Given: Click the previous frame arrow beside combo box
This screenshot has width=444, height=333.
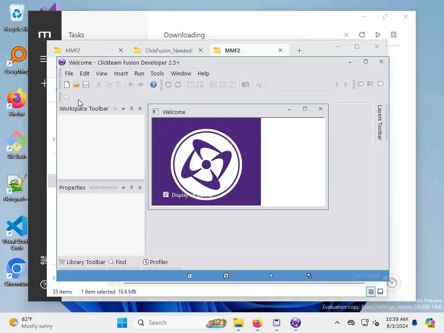Looking at the screenshot, I should point(336,85).
